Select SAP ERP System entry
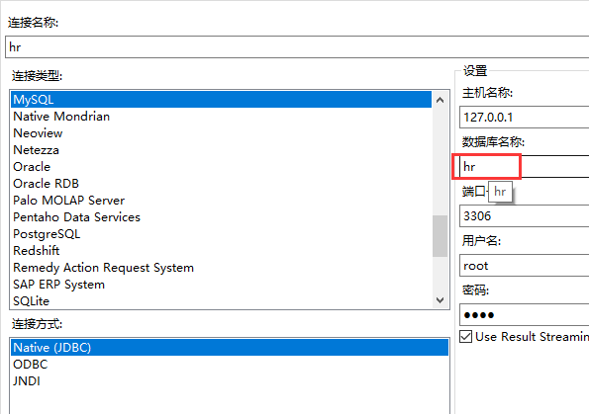The width and height of the screenshot is (589, 414). (x=222, y=285)
